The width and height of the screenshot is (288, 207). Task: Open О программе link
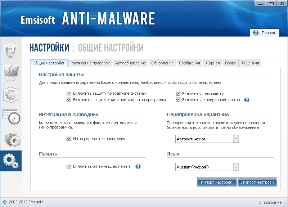pyautogui.click(x=270, y=202)
